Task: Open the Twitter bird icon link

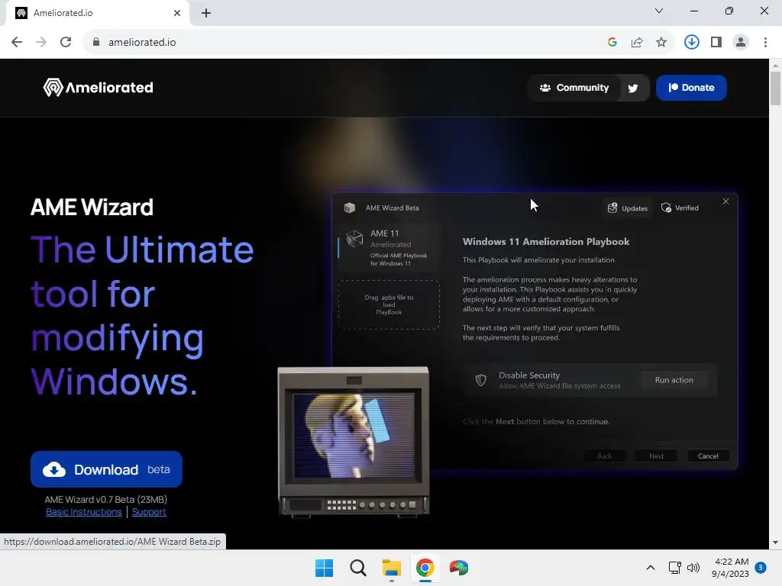Action: (633, 89)
